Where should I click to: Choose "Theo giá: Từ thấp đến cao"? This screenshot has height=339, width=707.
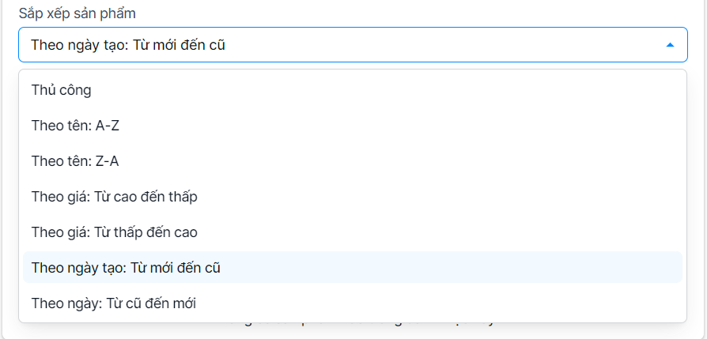click(x=114, y=232)
